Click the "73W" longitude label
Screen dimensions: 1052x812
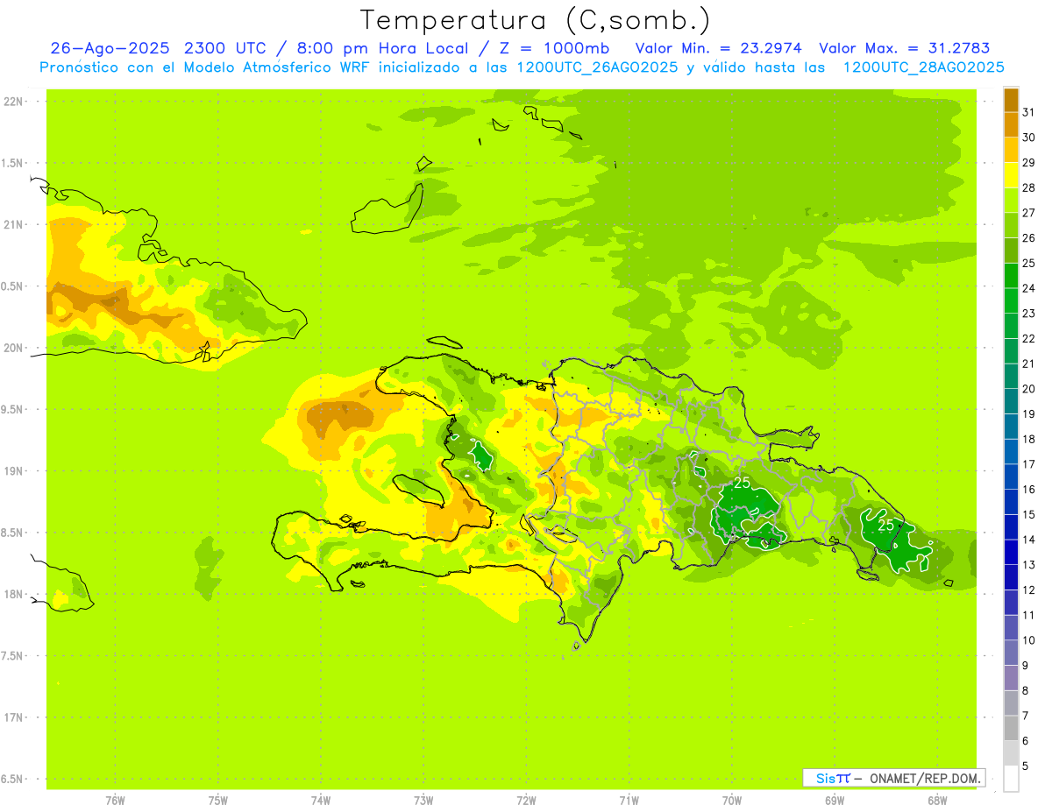(x=423, y=801)
